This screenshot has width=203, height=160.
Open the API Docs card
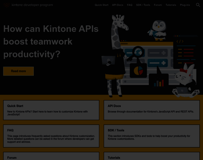click(152, 110)
